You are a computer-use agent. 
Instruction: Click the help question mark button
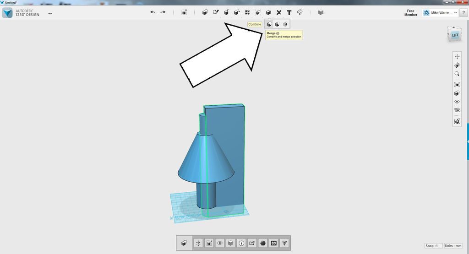(x=464, y=12)
